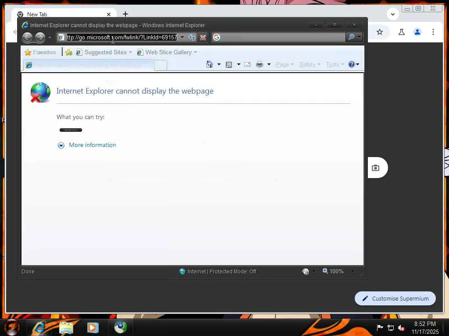The width and height of the screenshot is (449, 336).
Task: Click the Internet Protected Mode status text
Action: (221, 271)
